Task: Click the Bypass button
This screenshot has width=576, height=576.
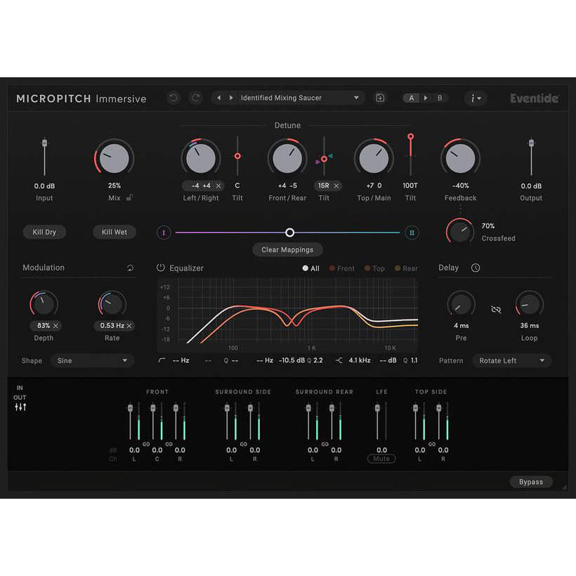Action: click(x=531, y=482)
